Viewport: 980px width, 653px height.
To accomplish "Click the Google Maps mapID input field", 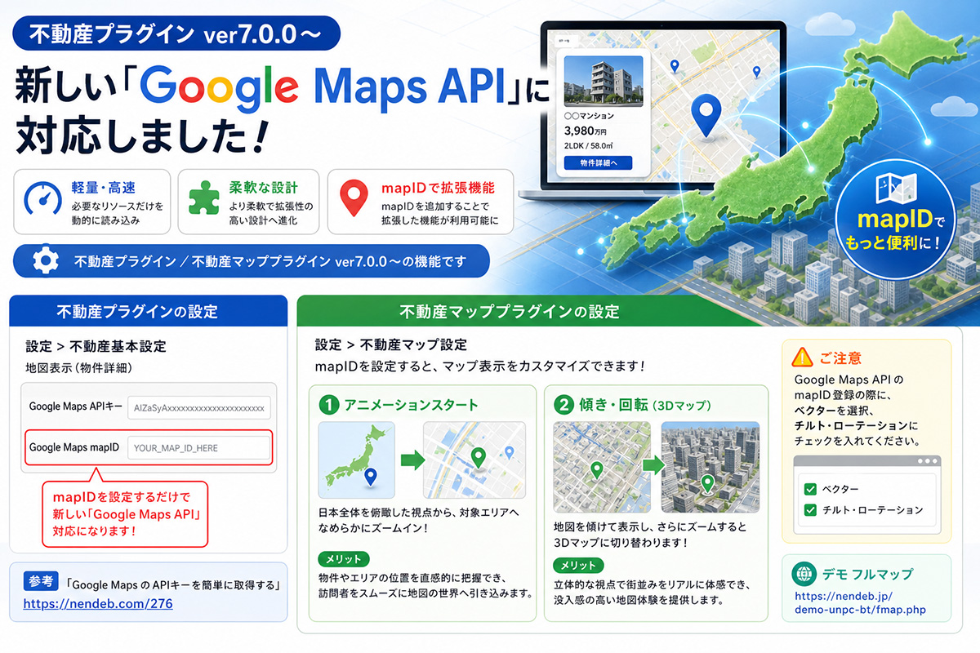I will point(198,448).
